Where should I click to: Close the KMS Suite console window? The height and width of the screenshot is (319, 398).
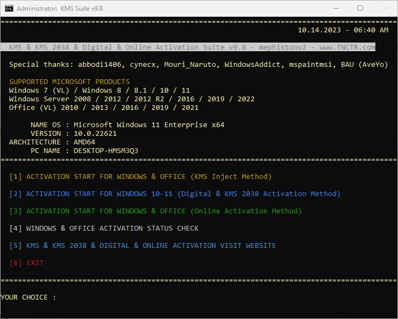coord(385,9)
